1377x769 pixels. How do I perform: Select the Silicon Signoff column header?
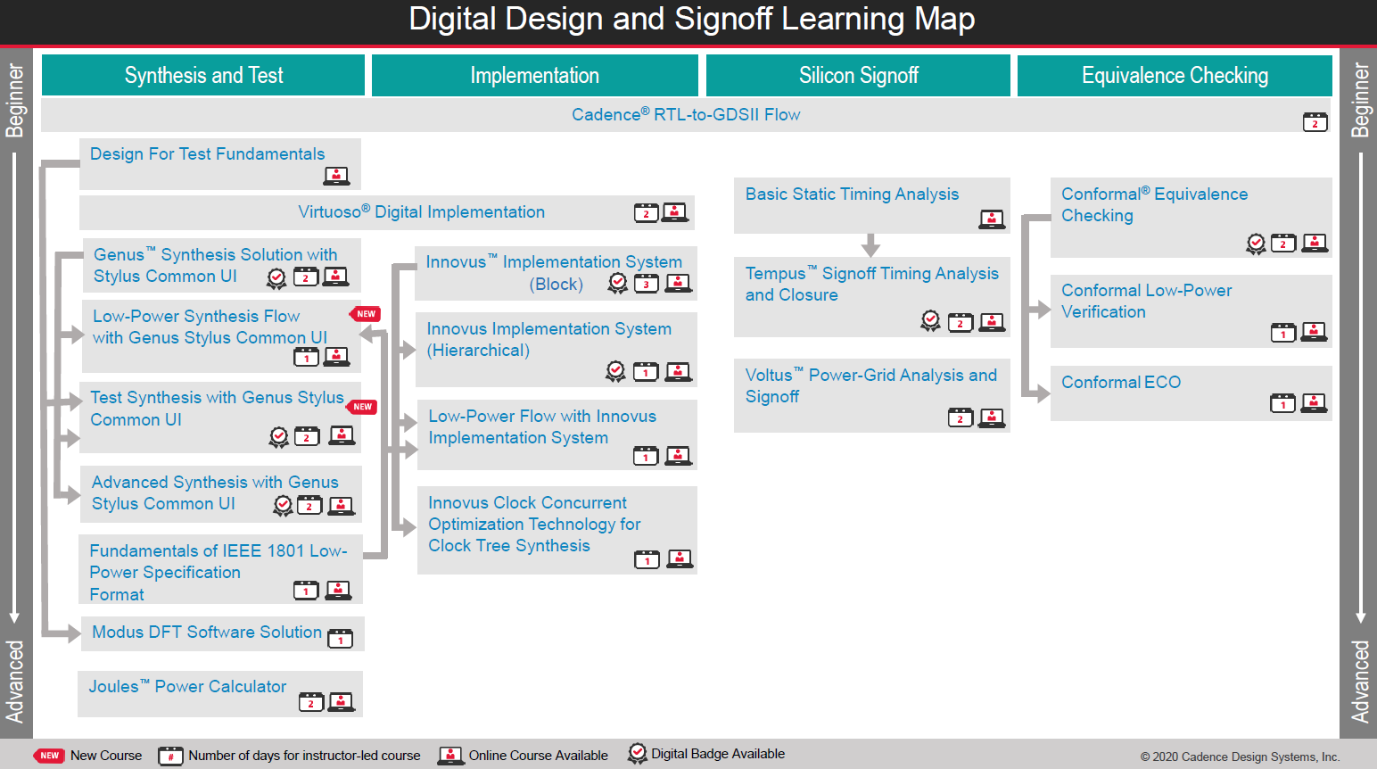click(858, 75)
